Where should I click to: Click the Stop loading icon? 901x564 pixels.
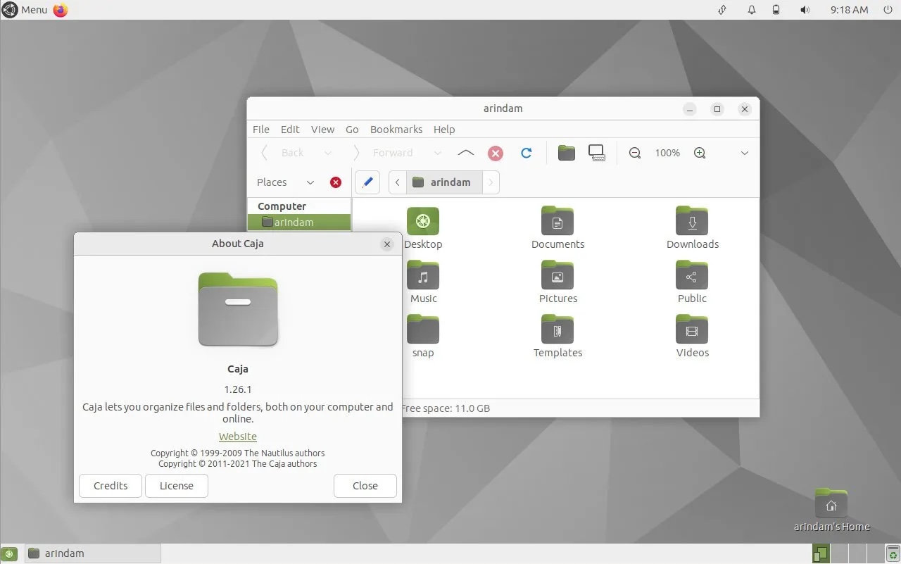tap(496, 153)
